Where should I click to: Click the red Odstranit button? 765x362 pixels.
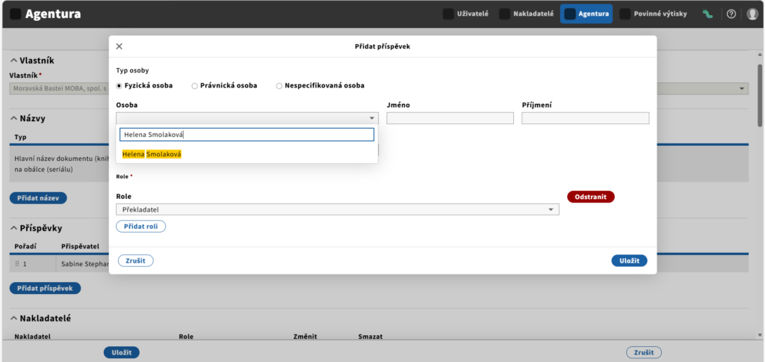pos(591,197)
